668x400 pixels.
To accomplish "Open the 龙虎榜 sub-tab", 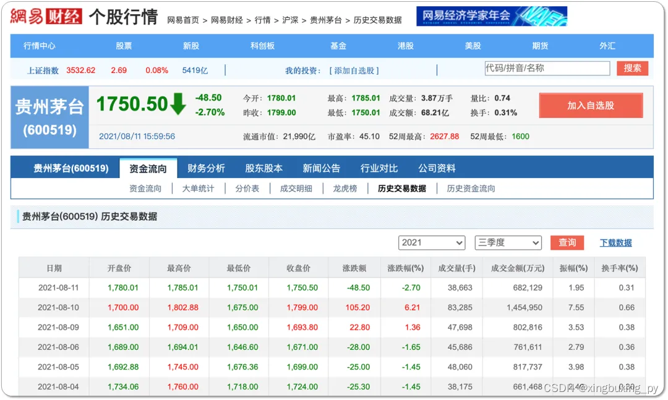I will (345, 189).
